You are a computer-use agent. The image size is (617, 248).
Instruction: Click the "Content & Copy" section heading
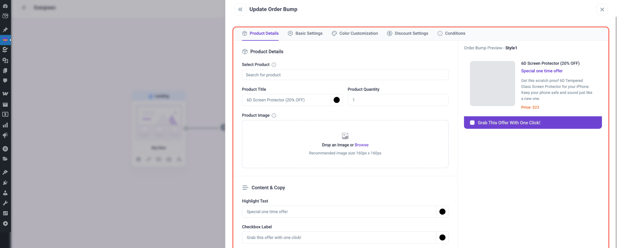[x=268, y=188]
